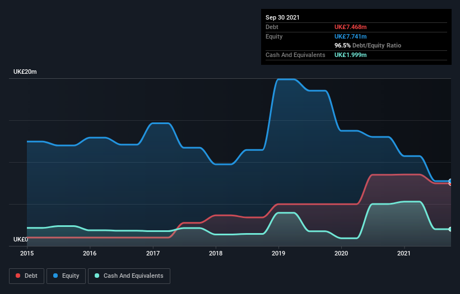The height and width of the screenshot is (294, 460).
Task: Select the Equity end-point marker on chart
Action: [x=450, y=181]
